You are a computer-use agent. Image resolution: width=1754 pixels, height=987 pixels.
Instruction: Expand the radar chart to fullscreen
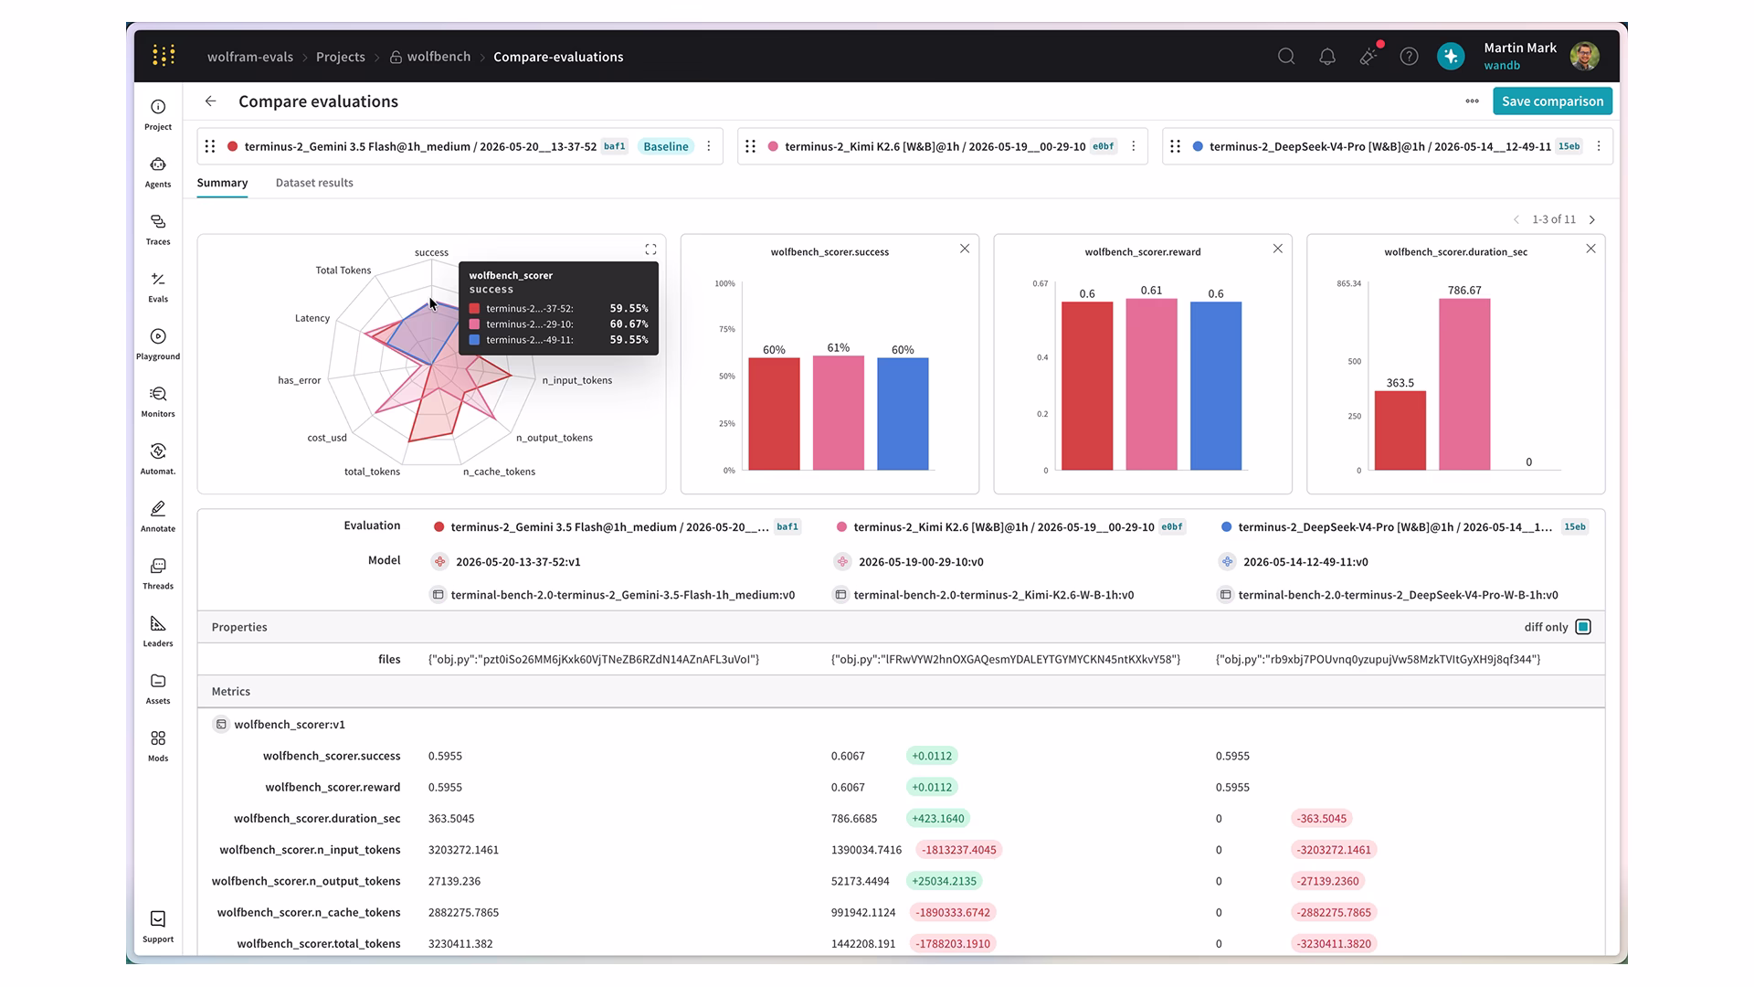coord(650,249)
